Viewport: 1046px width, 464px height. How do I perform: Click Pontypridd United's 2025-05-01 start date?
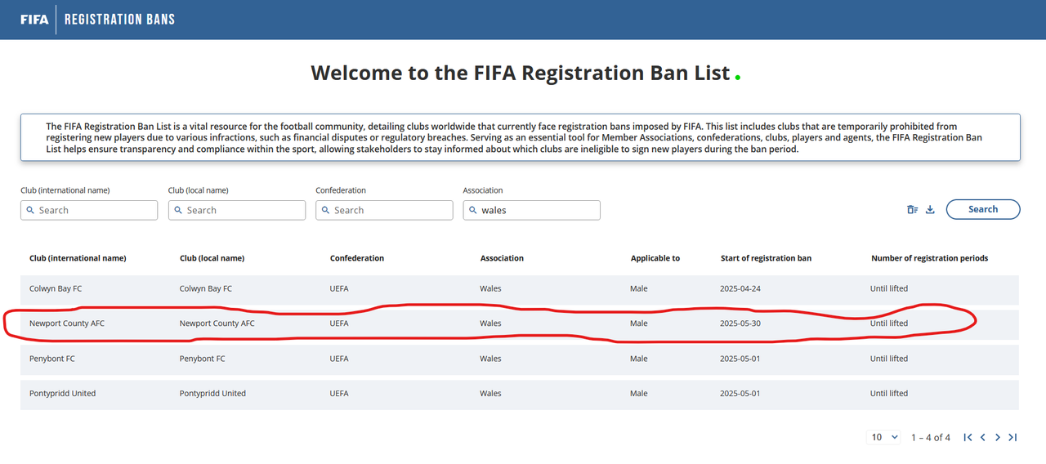coord(740,394)
